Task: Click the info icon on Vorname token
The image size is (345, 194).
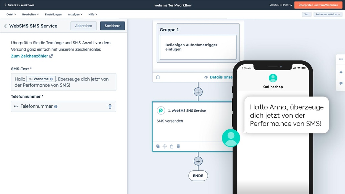Action: pyautogui.click(x=51, y=79)
